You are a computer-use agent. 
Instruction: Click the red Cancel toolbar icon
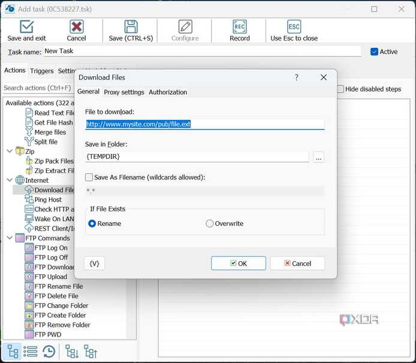tap(76, 26)
